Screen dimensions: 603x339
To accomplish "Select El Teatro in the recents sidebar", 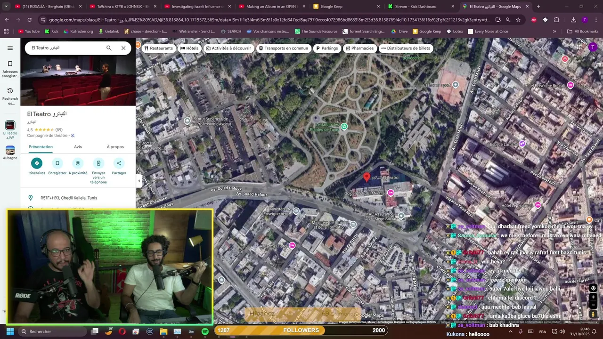I will [x=10, y=129].
